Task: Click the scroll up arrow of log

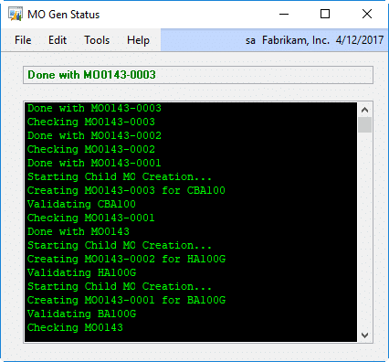Action: click(364, 110)
